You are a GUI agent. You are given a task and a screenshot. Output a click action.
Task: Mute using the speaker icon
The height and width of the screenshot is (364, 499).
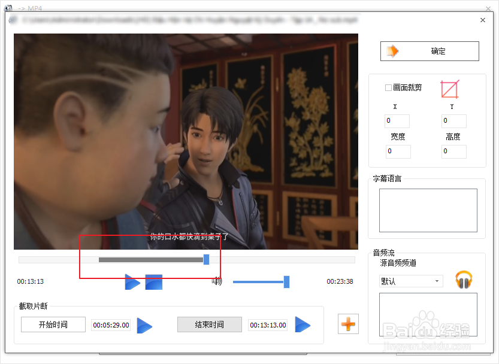click(217, 281)
